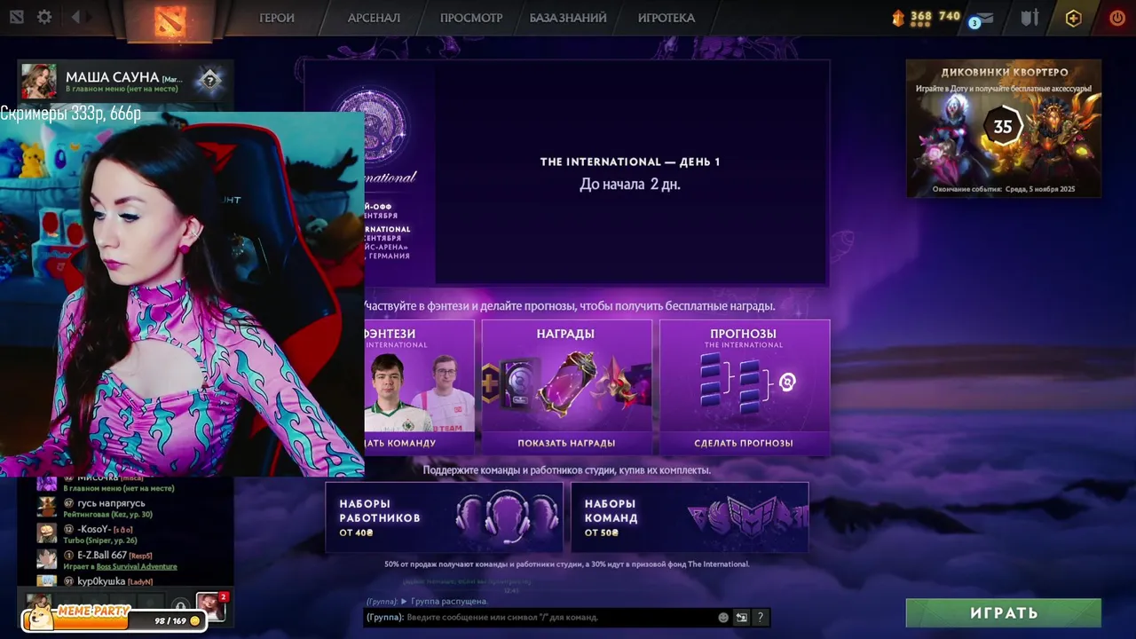Image resolution: width=1136 pixels, height=639 pixels.
Task: Click The International — День 1 countdown panel
Action: (630, 172)
